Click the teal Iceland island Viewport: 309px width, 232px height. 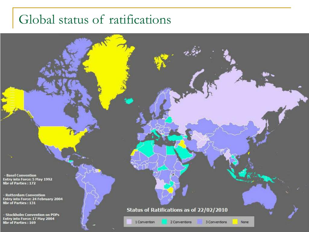coord(129,101)
